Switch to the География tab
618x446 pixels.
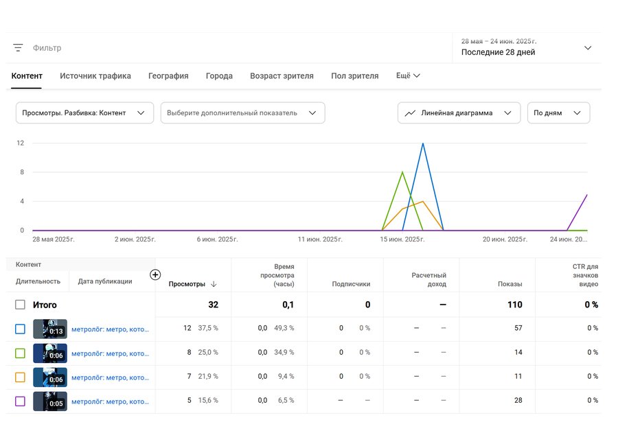point(168,76)
